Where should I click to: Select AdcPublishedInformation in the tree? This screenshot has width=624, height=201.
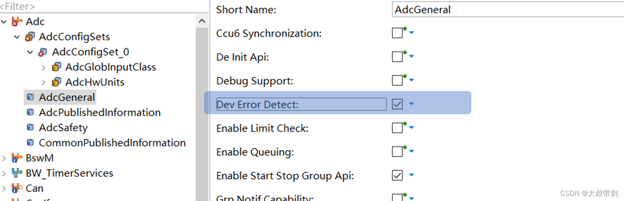coord(100,113)
